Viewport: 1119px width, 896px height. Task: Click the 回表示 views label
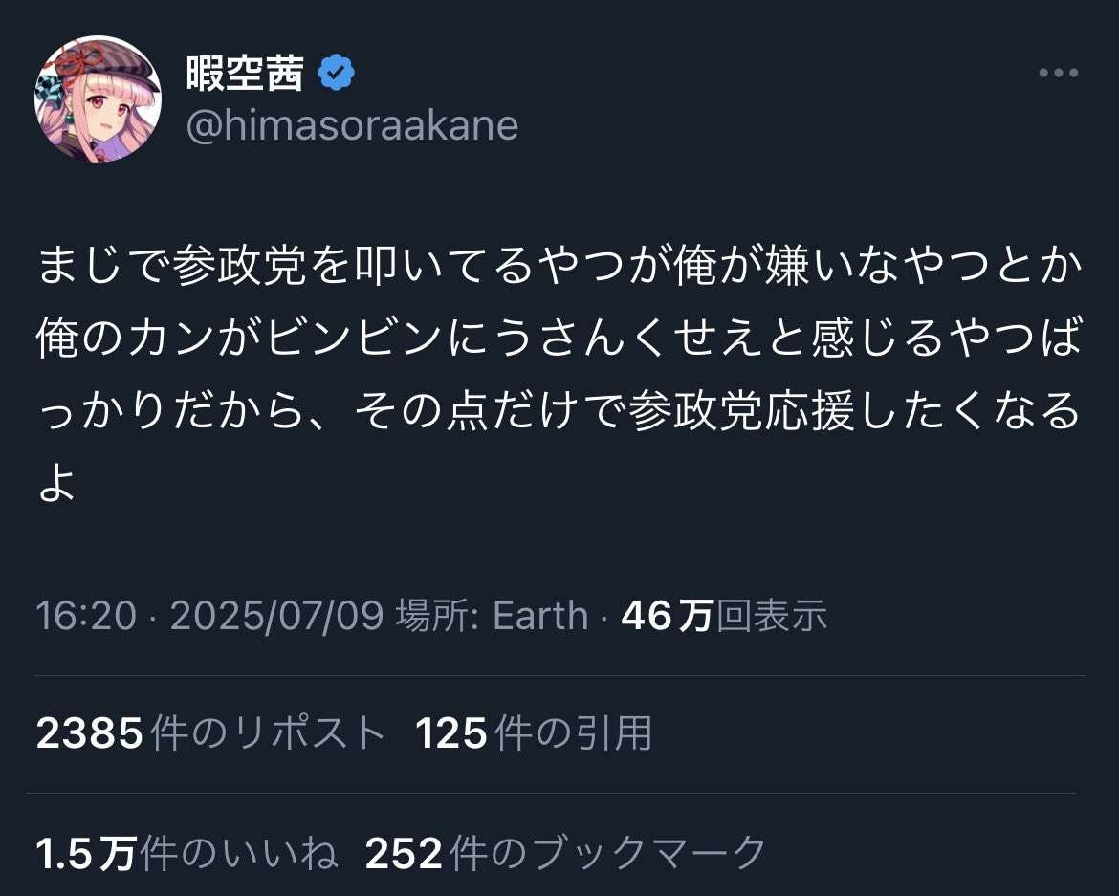(772, 615)
